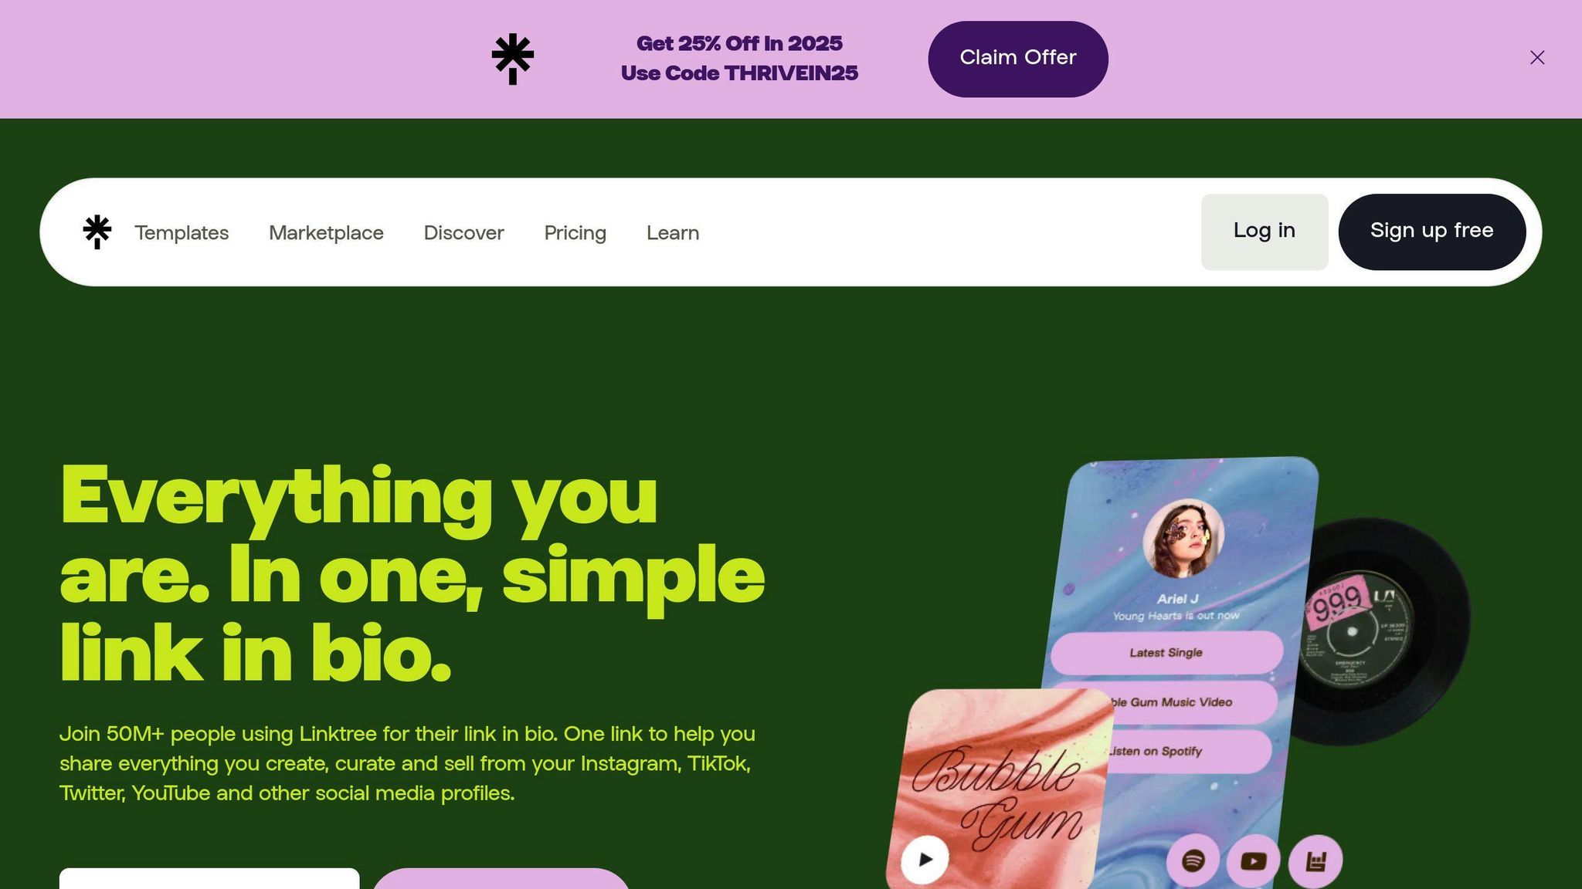Claim the 25% off offer

[x=1018, y=59]
